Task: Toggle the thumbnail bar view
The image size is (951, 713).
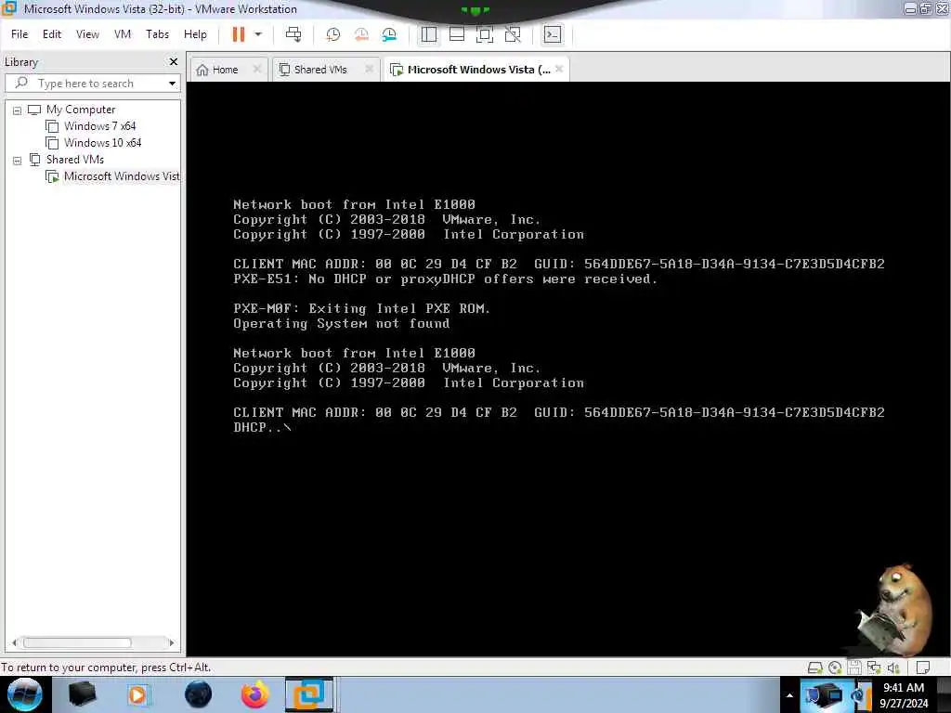Action: (x=457, y=34)
